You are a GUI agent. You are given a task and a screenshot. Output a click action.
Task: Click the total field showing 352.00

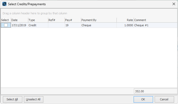[x=155, y=91]
